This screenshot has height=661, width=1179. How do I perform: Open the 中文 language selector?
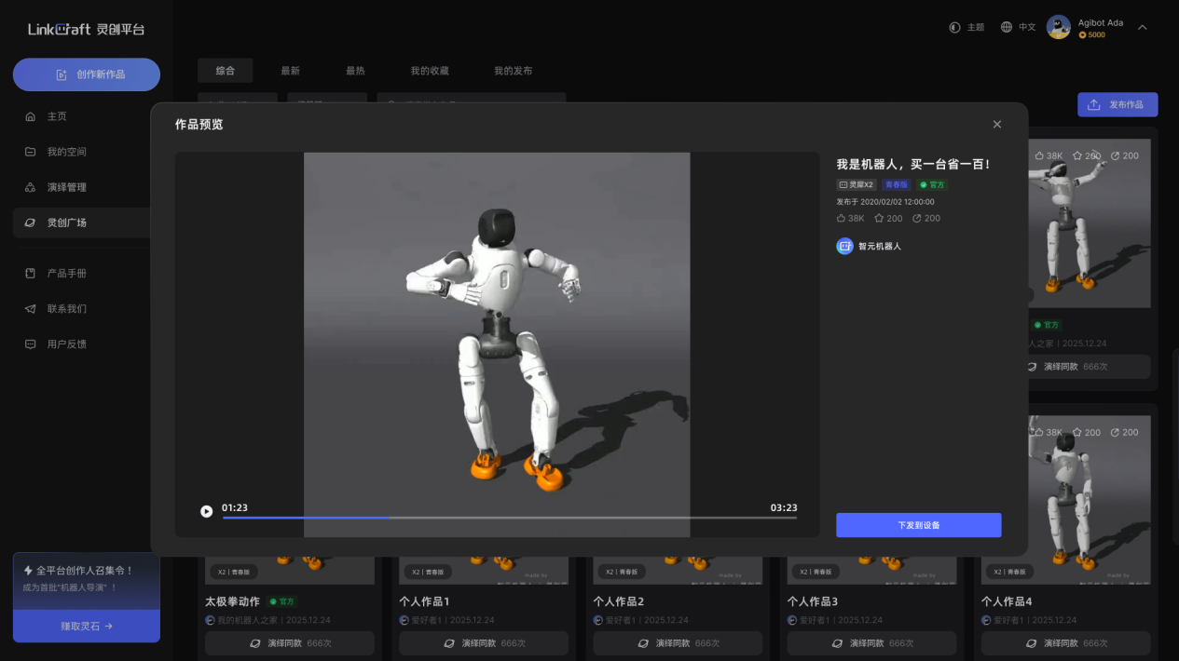coord(1018,28)
